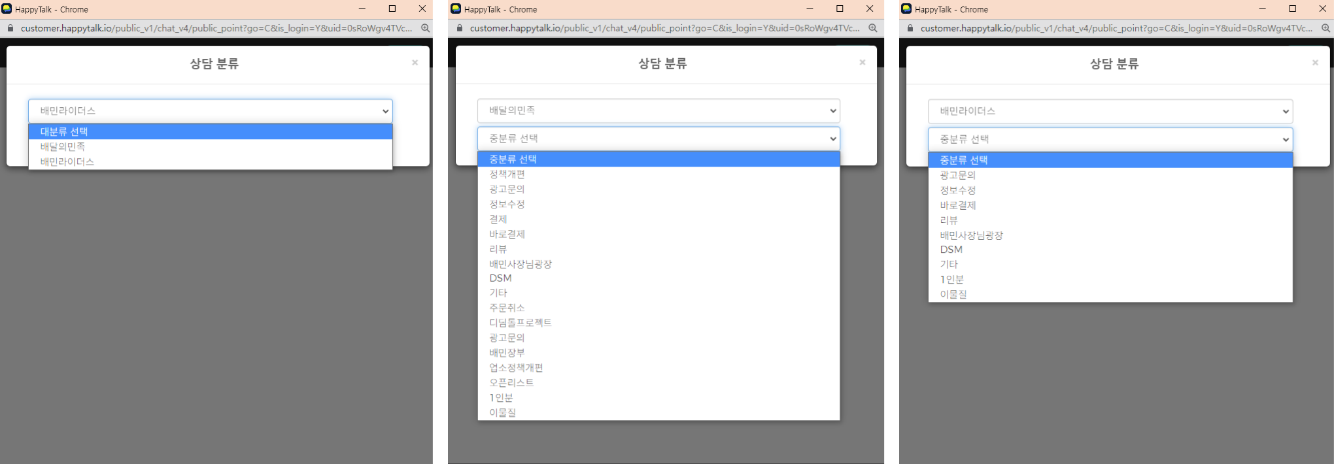The width and height of the screenshot is (1334, 464).
Task: Choose 기타 in right window list
Action: pos(1110,265)
